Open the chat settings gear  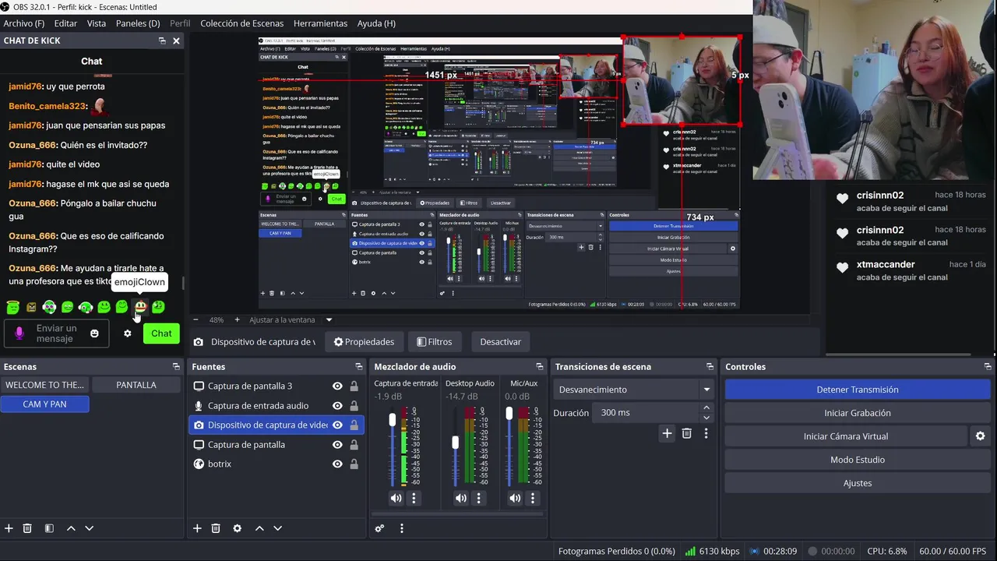pyautogui.click(x=128, y=333)
